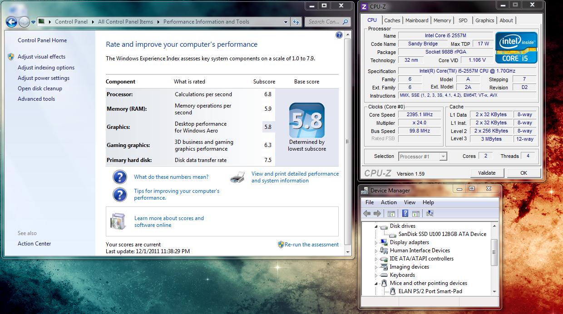The height and width of the screenshot is (314, 563).
Task: Click the IDE ATA/ATAPI controllers icon
Action: 384,259
